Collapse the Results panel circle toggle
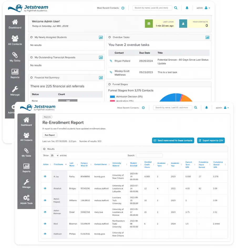This screenshot has width=236, height=248. [x=44, y=149]
